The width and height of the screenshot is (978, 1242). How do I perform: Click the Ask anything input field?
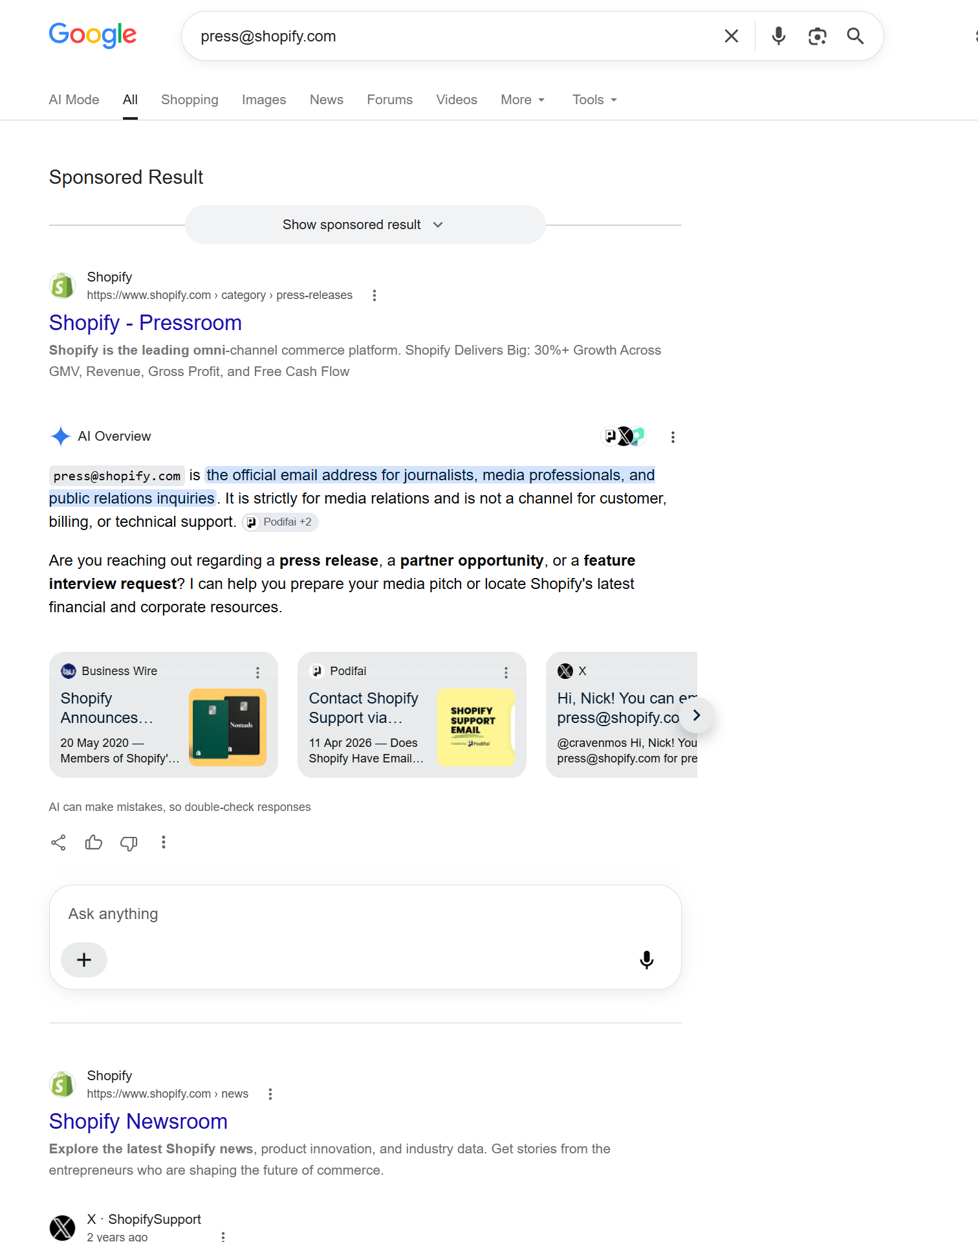tap(365, 914)
